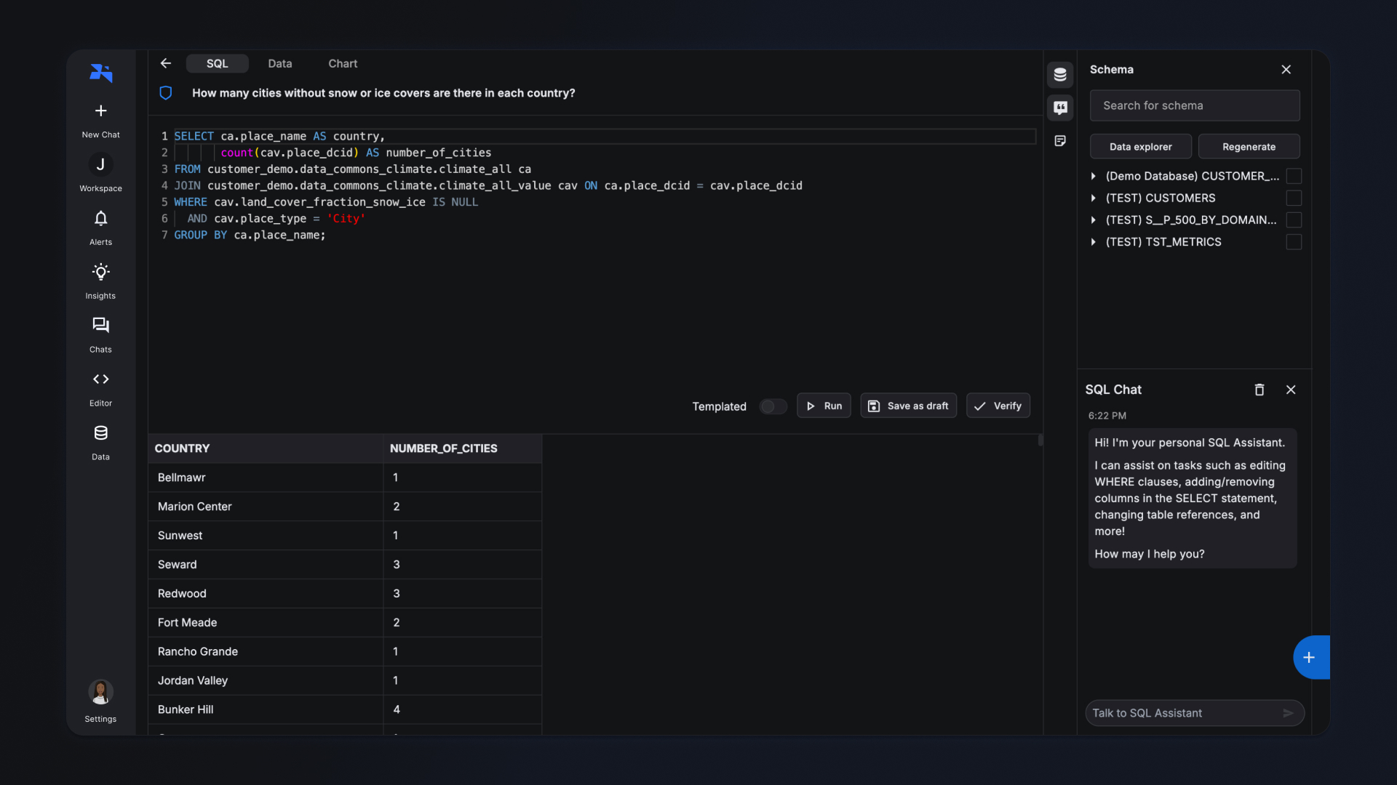Open Alerts bell icon in sidebar
Image resolution: width=1397 pixels, height=785 pixels.
click(100, 219)
